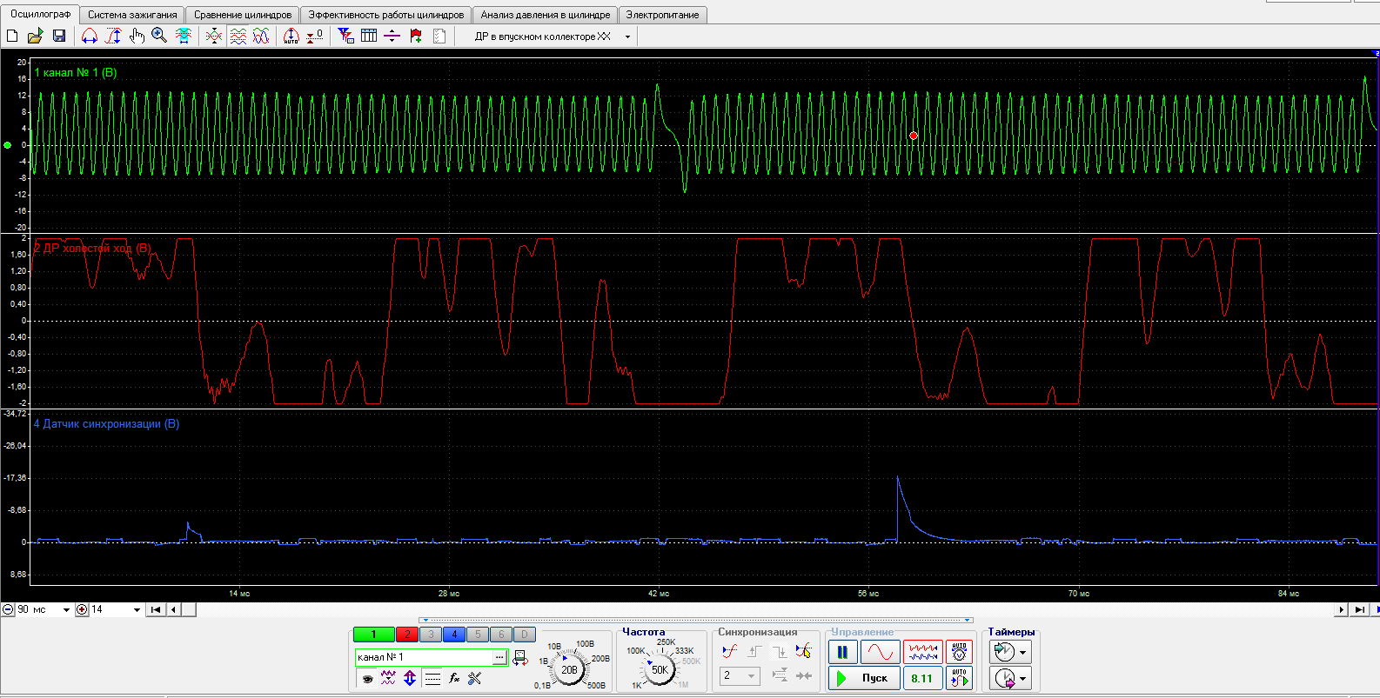Step one frame right in the scrollbar
The width and height of the screenshot is (1380, 698).
(x=1342, y=609)
